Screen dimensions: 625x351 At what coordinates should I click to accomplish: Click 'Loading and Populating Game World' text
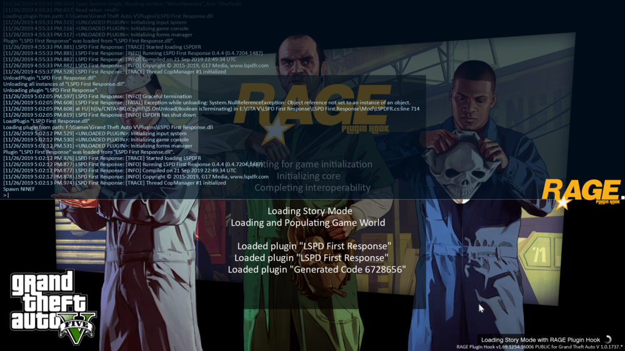[308, 223]
